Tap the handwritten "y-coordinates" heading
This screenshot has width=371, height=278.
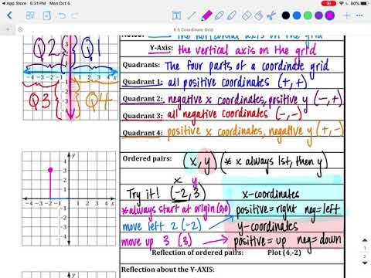point(268,226)
